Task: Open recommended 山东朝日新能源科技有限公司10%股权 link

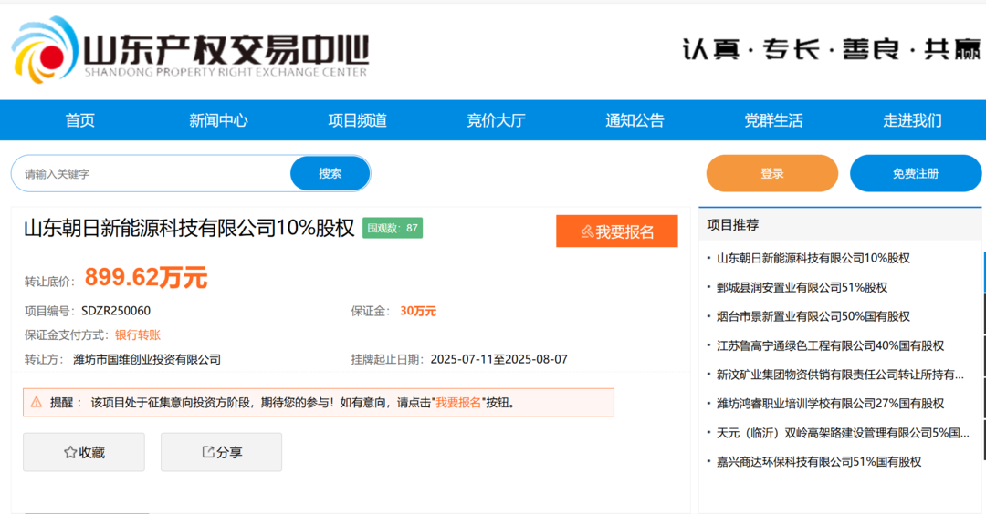Action: 813,258
